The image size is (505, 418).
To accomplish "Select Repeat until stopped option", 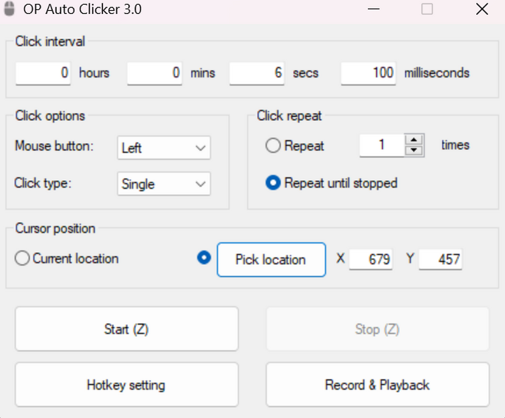I will click(x=273, y=183).
